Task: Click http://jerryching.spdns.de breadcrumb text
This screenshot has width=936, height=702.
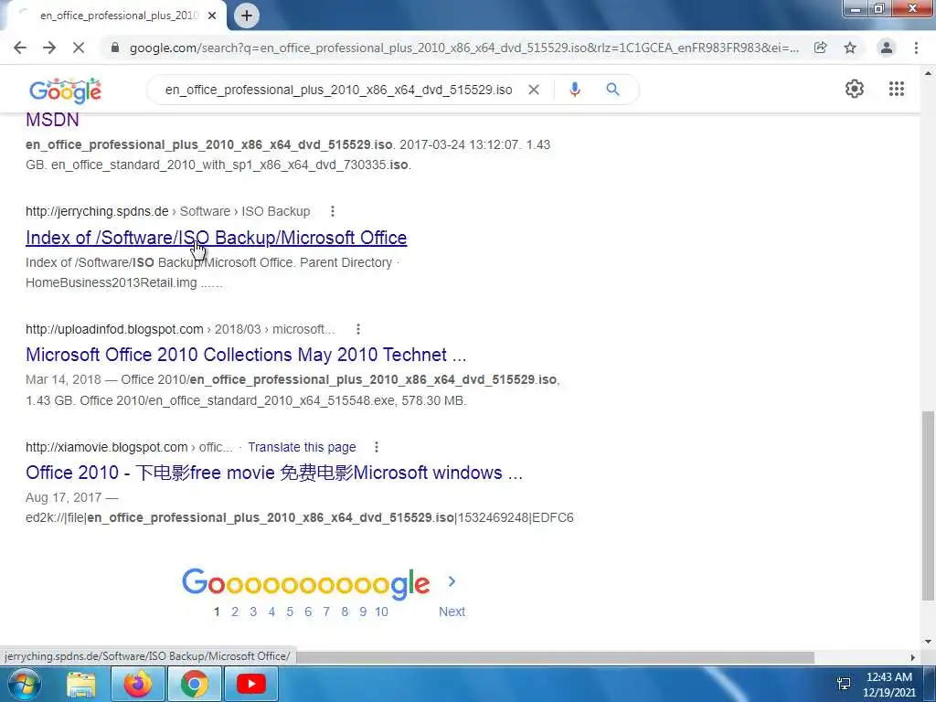Action: [97, 211]
